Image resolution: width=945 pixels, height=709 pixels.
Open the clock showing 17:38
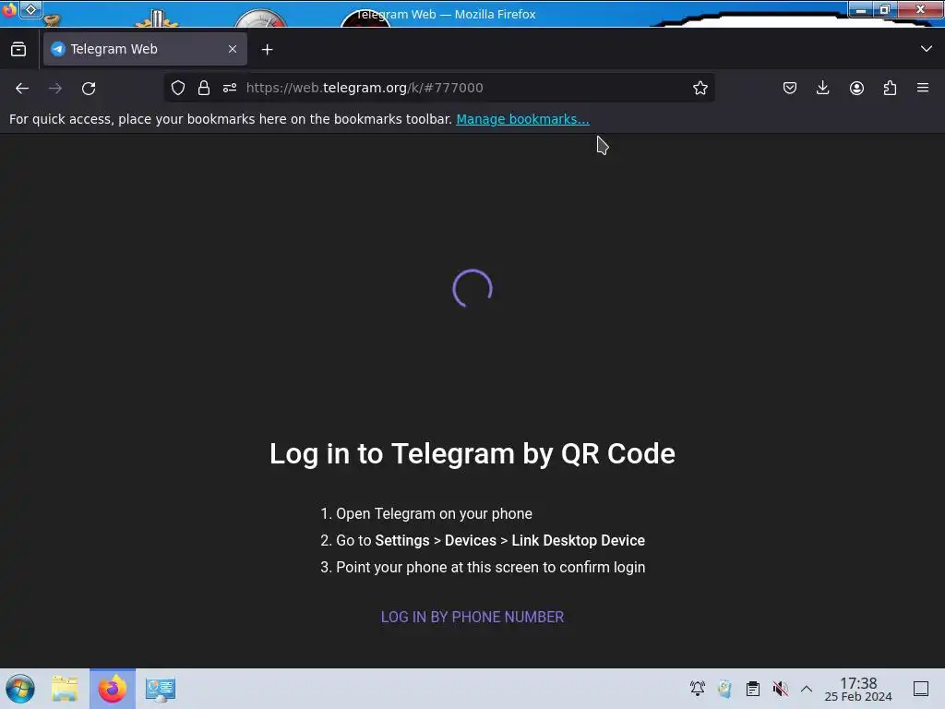(858, 689)
